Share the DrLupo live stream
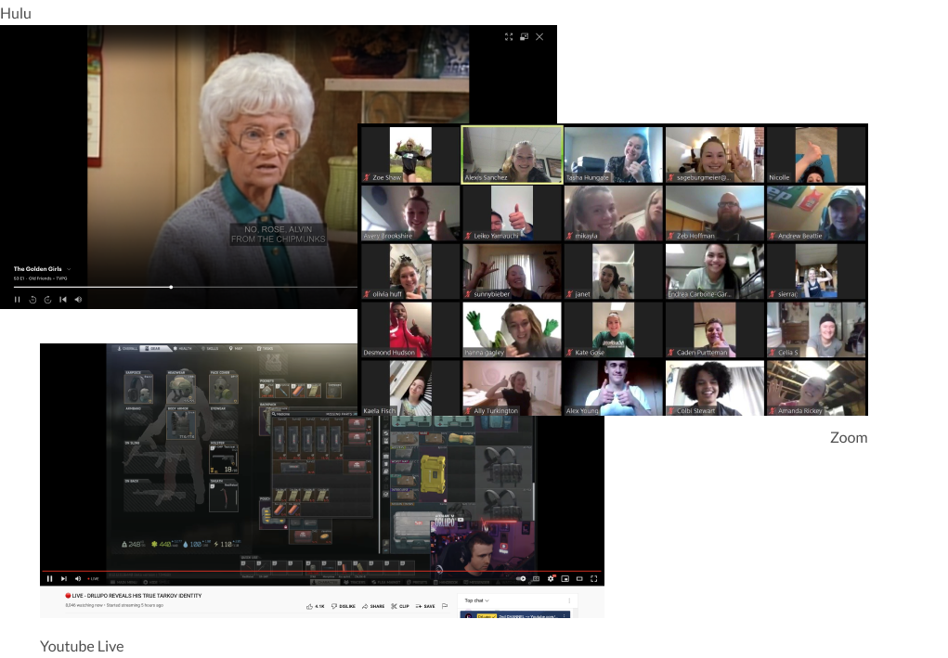Screen dimensions: 948x658 pyautogui.click(x=373, y=606)
